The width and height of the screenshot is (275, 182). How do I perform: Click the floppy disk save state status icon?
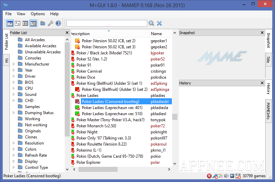238,176
